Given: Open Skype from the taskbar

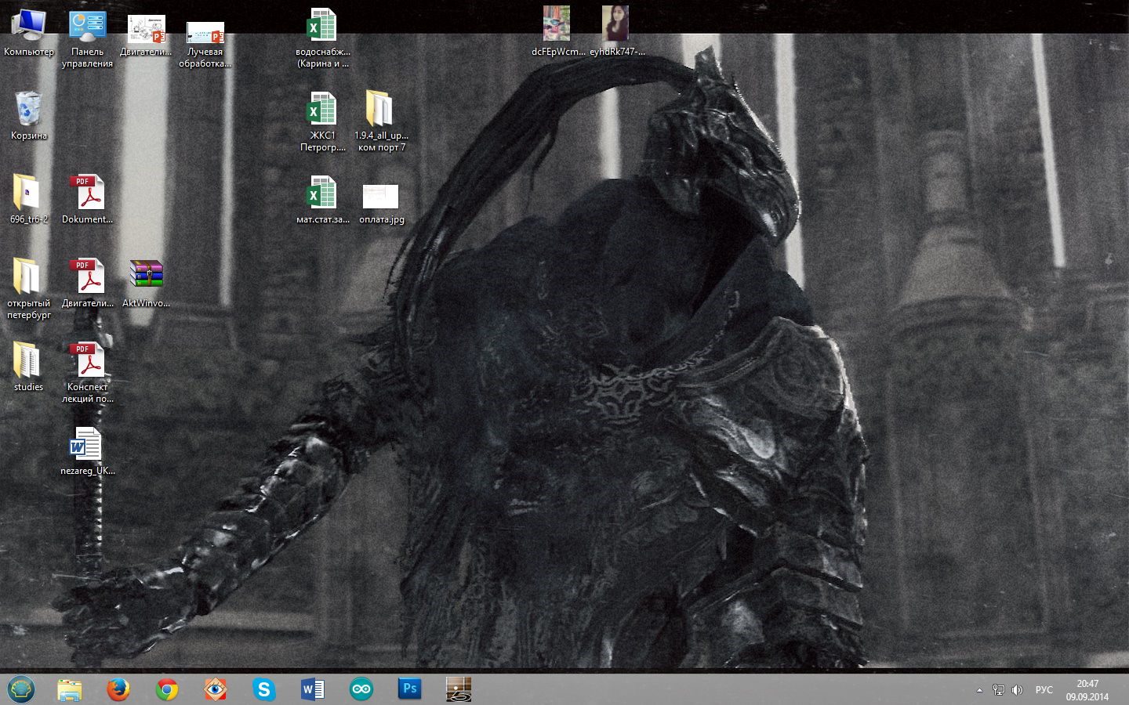Looking at the screenshot, I should (x=263, y=689).
